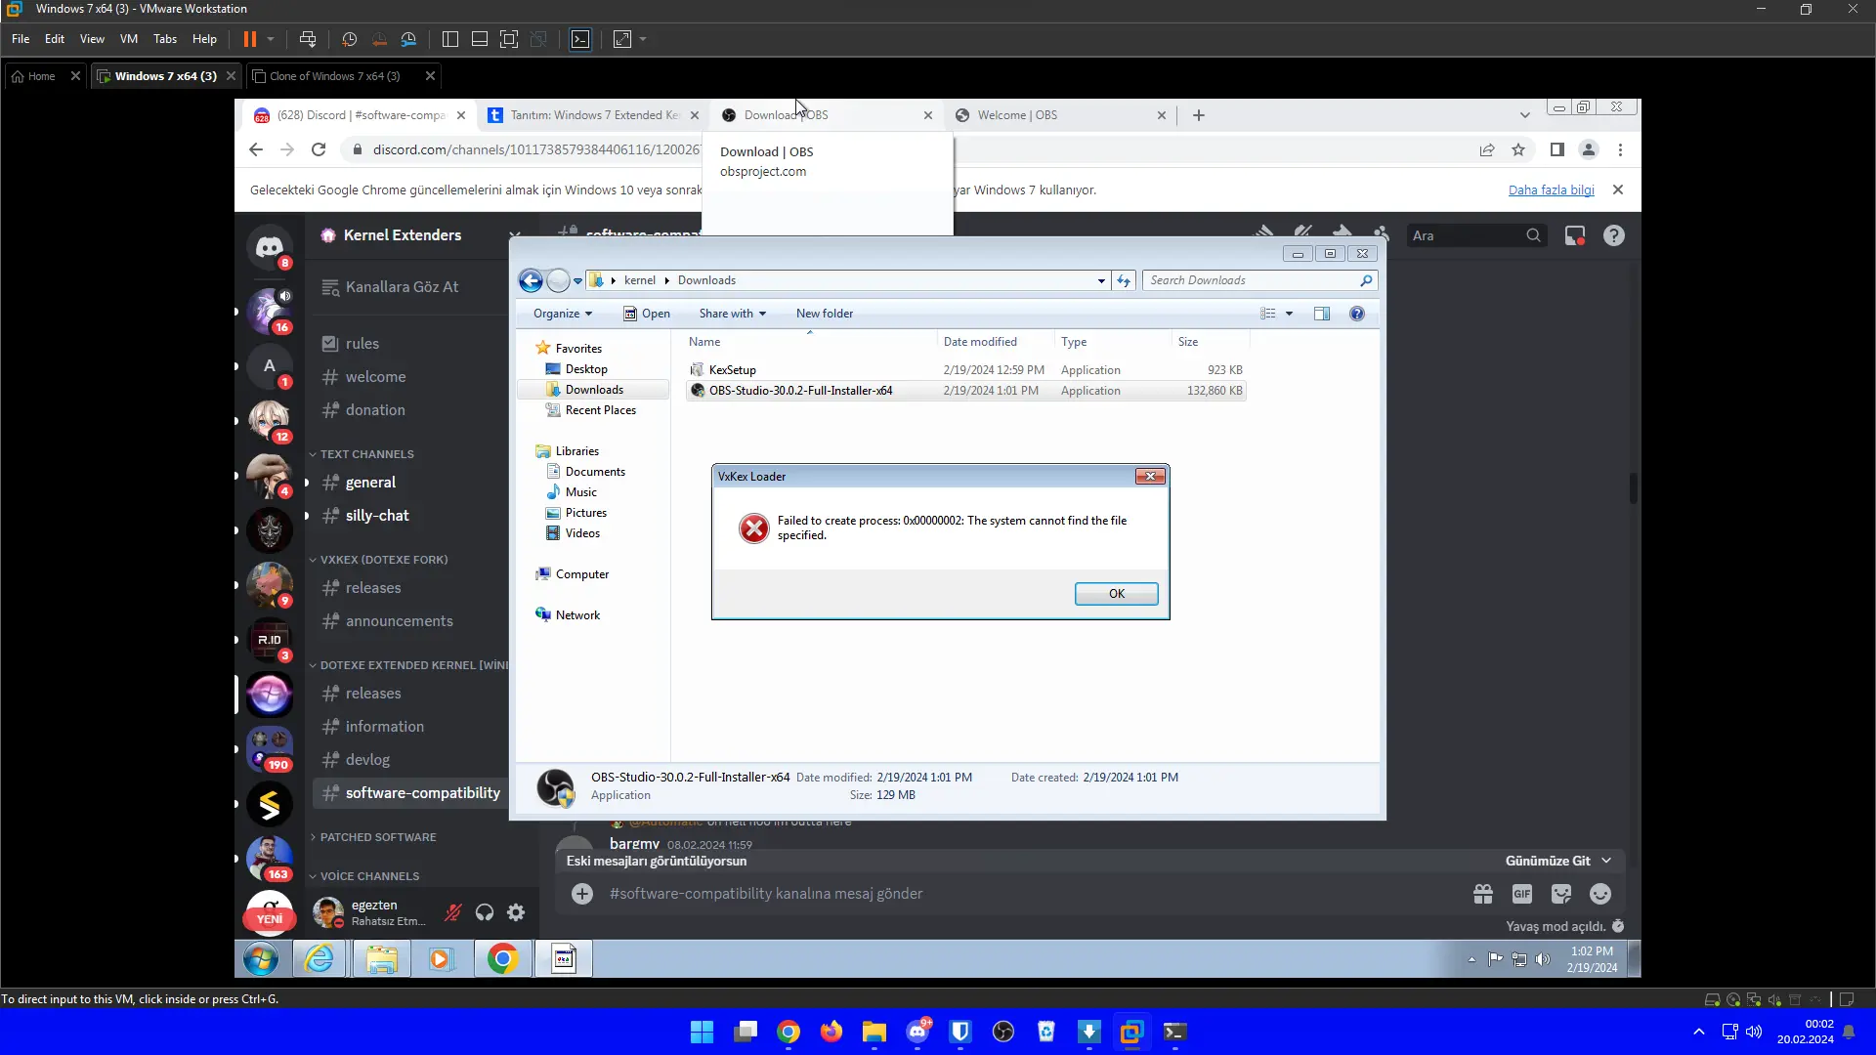The height and width of the screenshot is (1055, 1876).
Task: Select the KexSetup file
Action: coord(733,370)
